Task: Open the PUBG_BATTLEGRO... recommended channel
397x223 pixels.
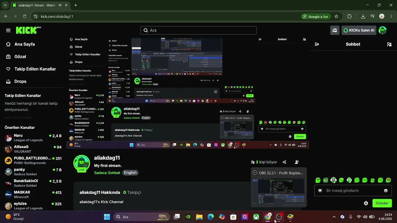Action: pyautogui.click(x=33, y=160)
